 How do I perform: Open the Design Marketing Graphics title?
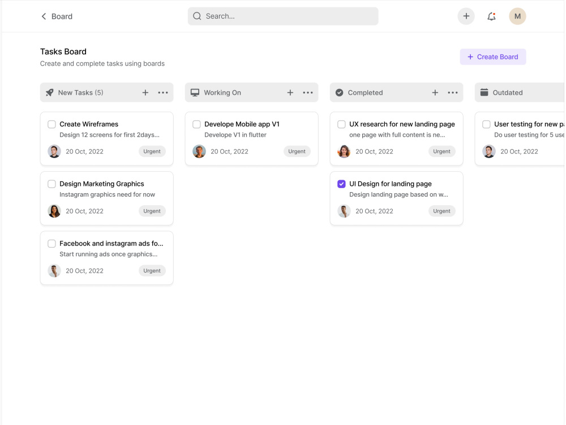point(102,184)
